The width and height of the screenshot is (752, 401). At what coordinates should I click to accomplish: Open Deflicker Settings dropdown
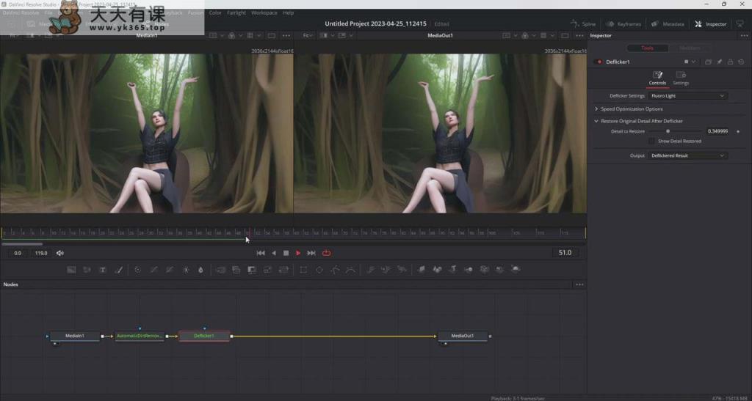coord(687,96)
